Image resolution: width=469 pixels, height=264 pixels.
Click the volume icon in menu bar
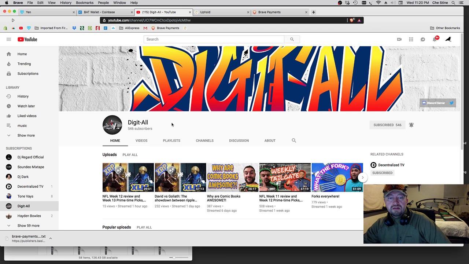394,3
